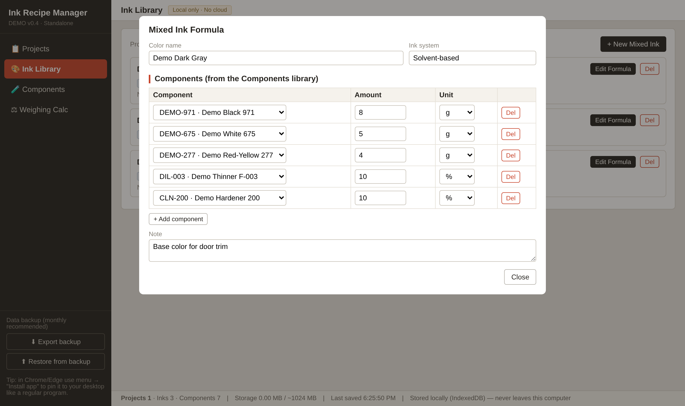Click the Export backup button
The image size is (685, 406).
coord(56,342)
